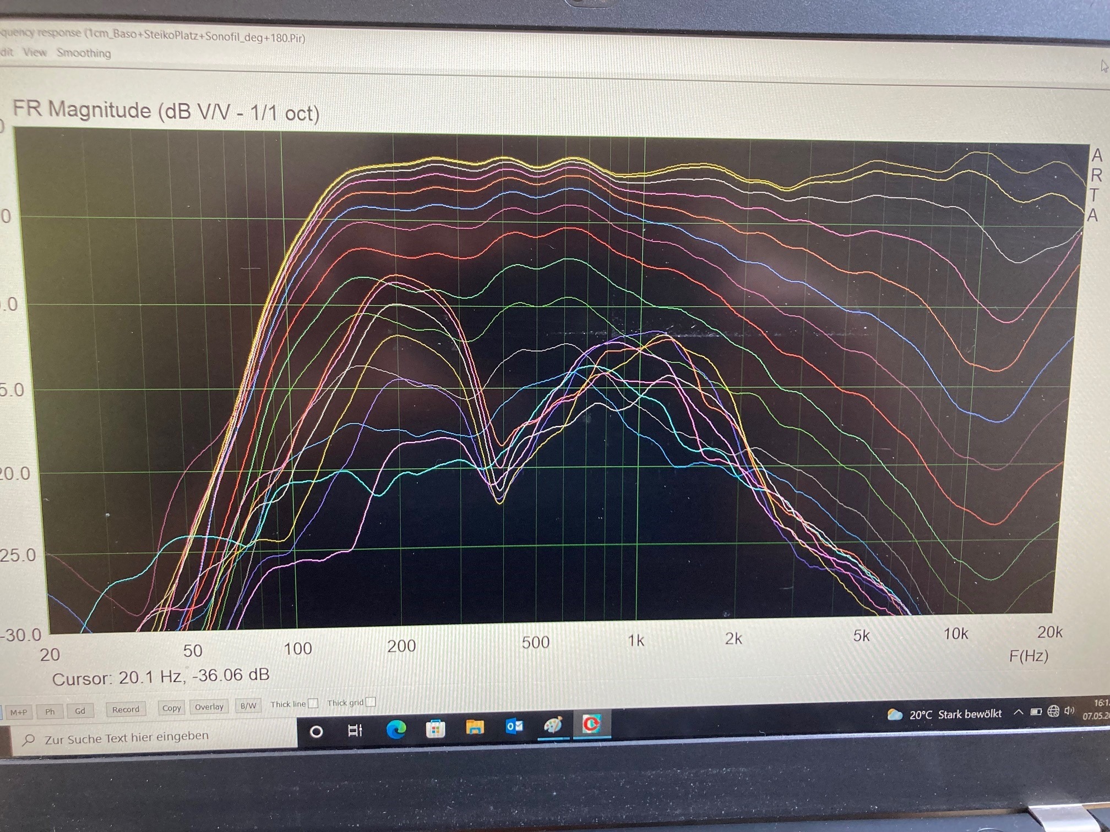Click the Ph phase button
Screen dimensions: 1110x832
coord(50,711)
